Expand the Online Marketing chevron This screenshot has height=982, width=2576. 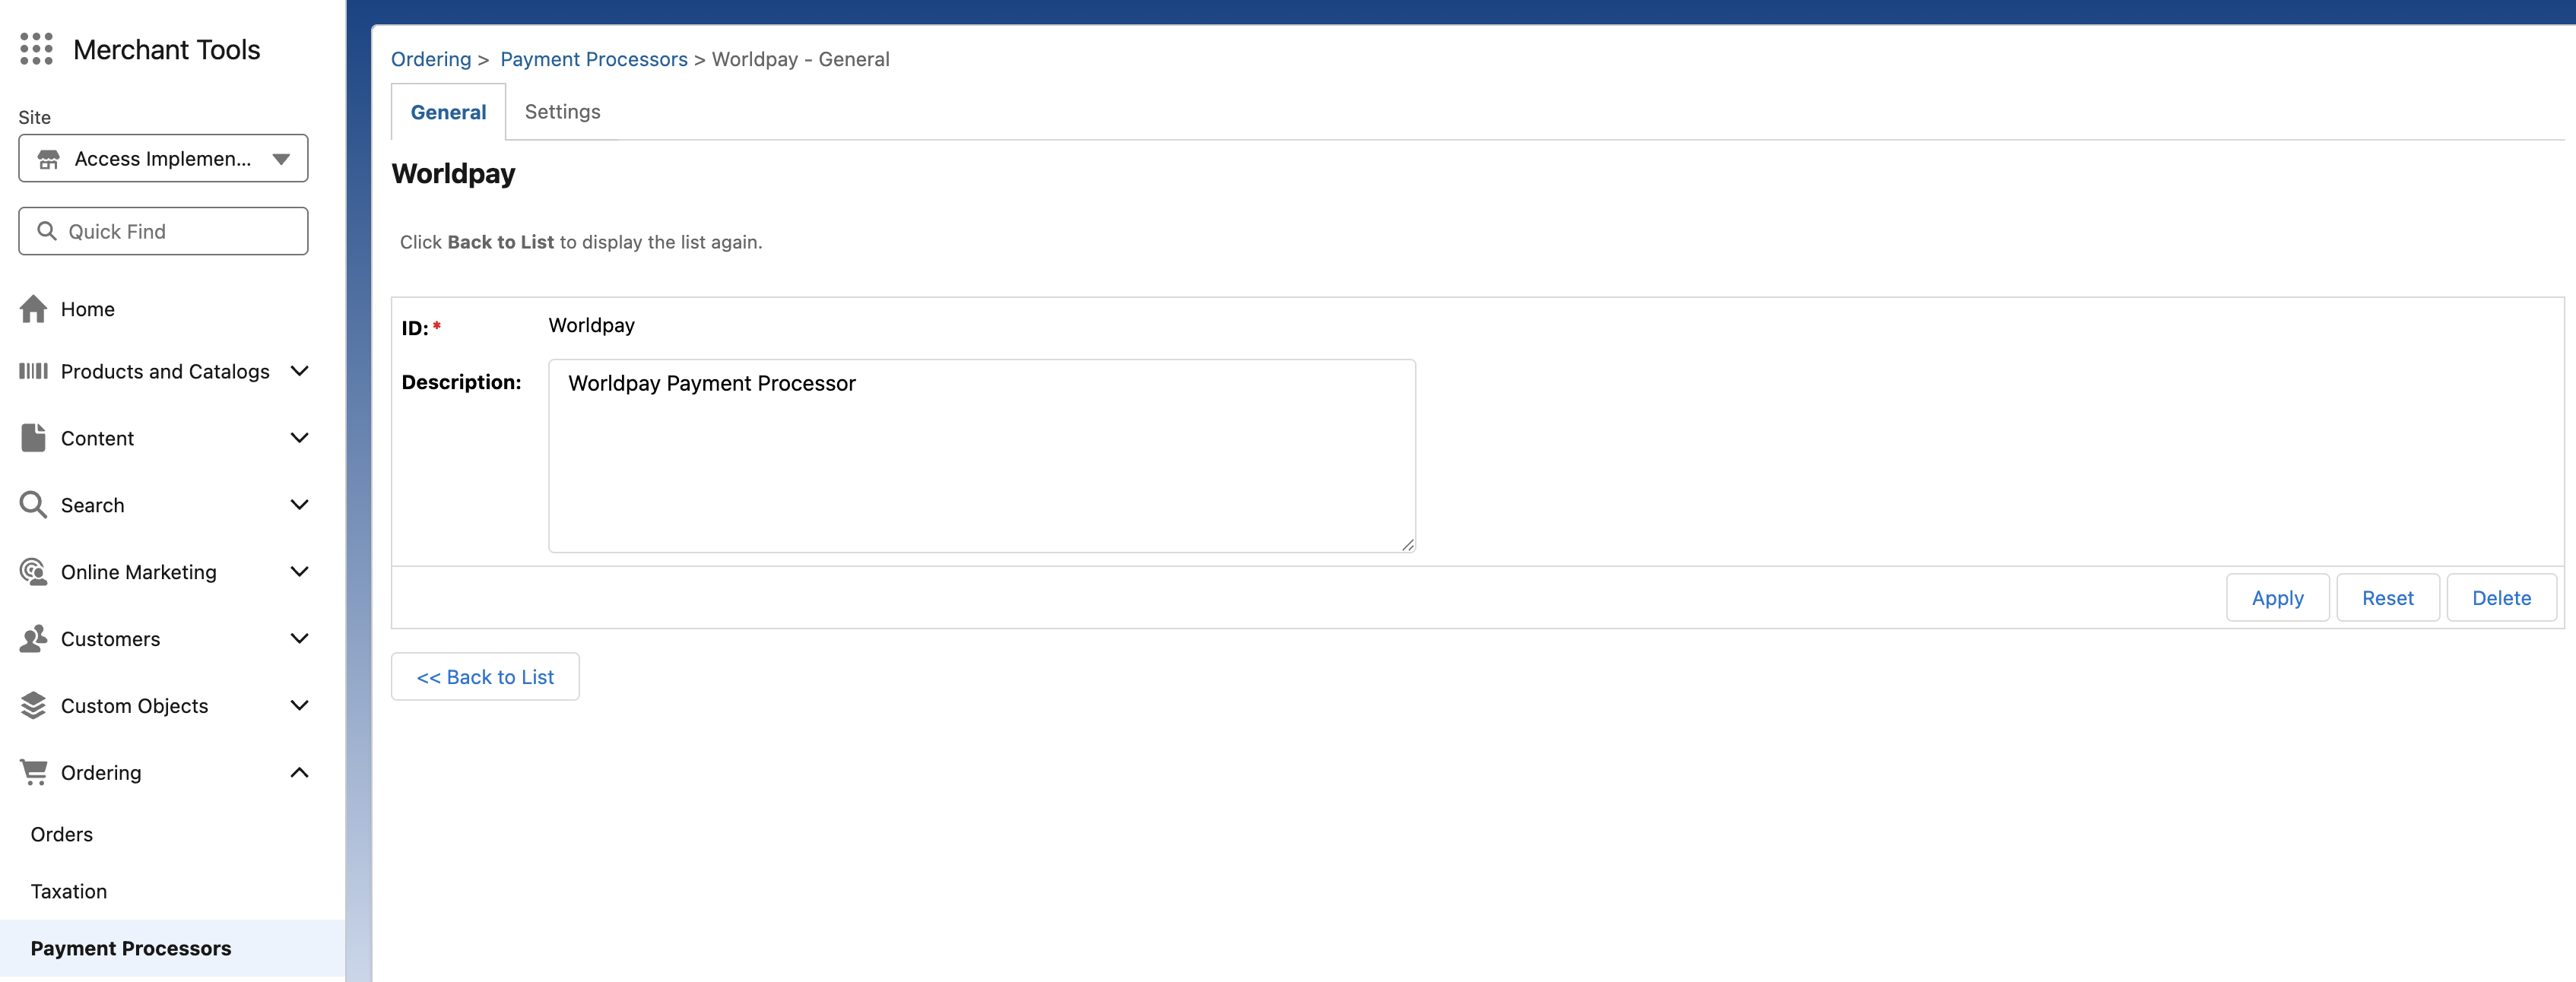pos(299,572)
